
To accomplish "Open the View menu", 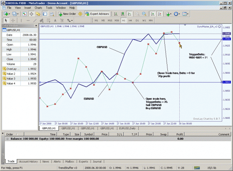I will click(x=18, y=8).
